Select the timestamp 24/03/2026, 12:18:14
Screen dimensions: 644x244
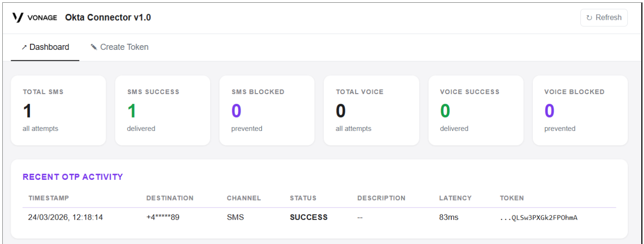tap(65, 217)
